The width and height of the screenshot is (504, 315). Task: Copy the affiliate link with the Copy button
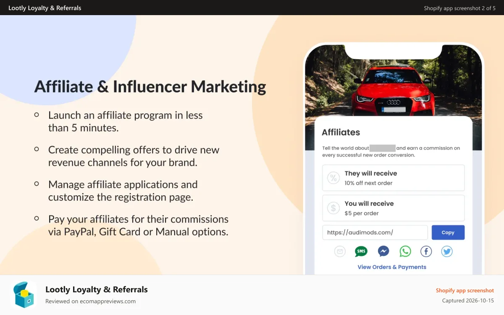[x=448, y=232]
